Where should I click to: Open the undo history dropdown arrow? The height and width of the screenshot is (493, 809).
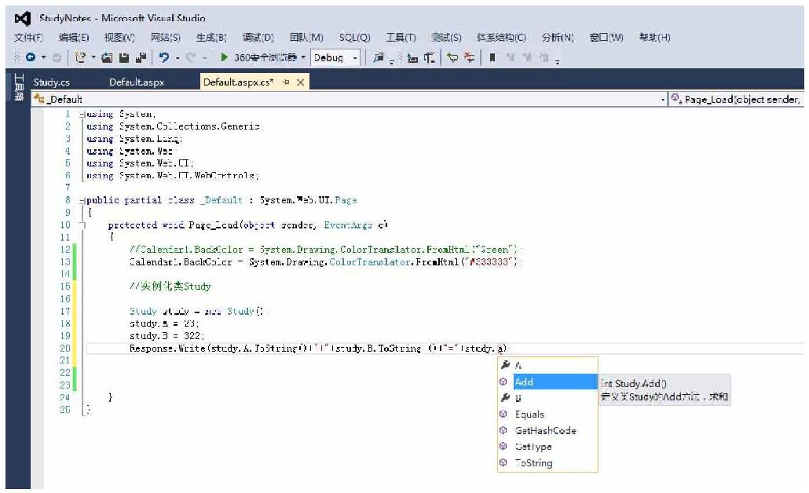178,57
